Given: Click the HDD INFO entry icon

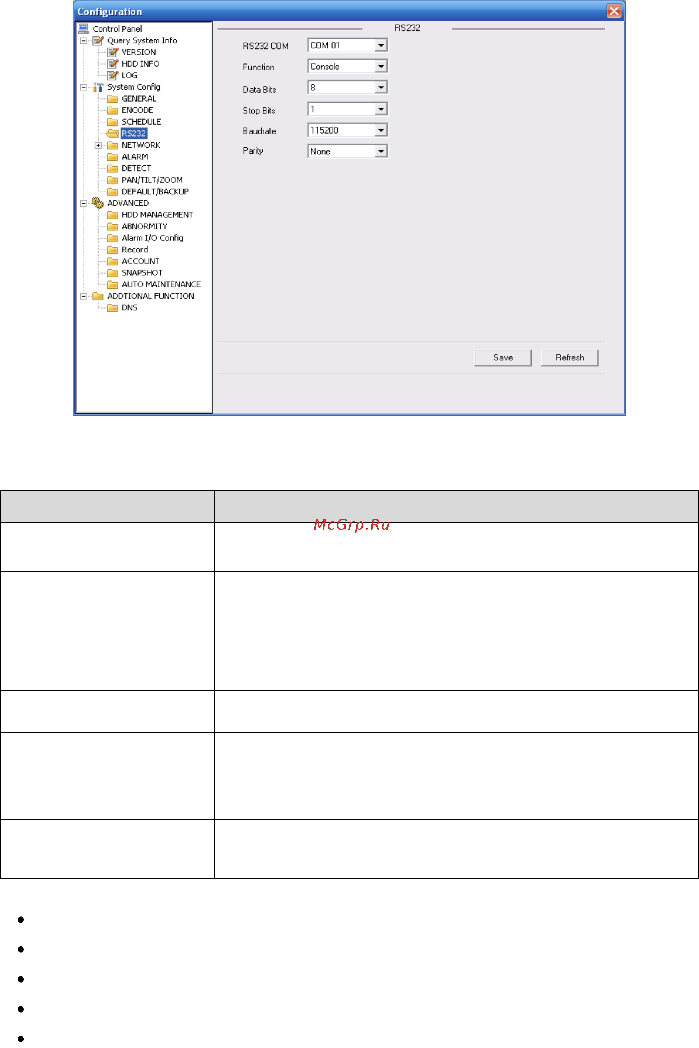Looking at the screenshot, I should tap(113, 64).
